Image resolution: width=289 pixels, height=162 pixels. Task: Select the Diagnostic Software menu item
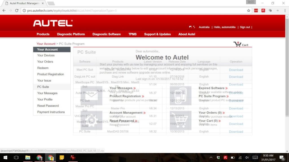tap(106, 34)
